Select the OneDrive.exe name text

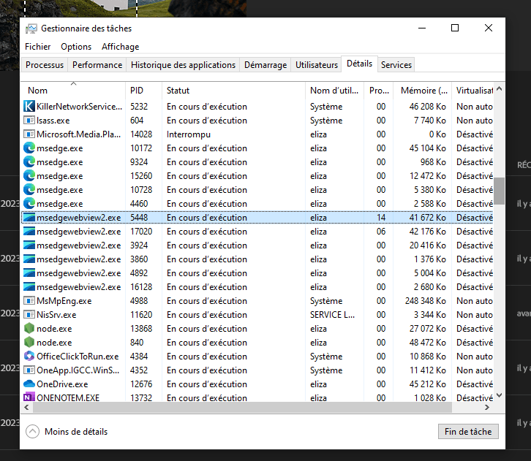click(x=62, y=384)
